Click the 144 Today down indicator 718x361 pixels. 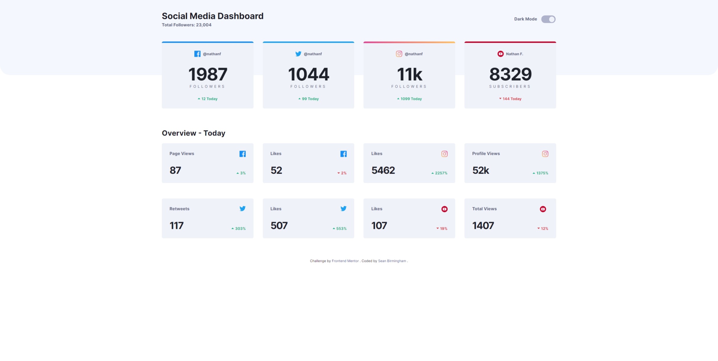[x=510, y=99]
